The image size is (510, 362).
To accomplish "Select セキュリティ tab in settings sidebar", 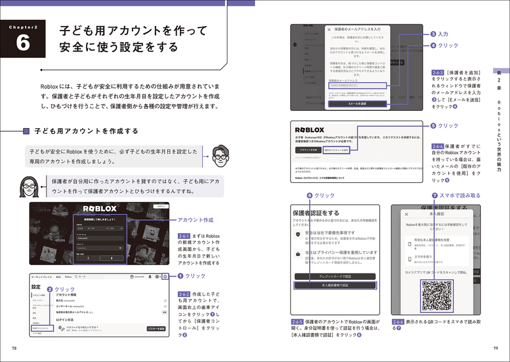I will pyautogui.click(x=38, y=301).
